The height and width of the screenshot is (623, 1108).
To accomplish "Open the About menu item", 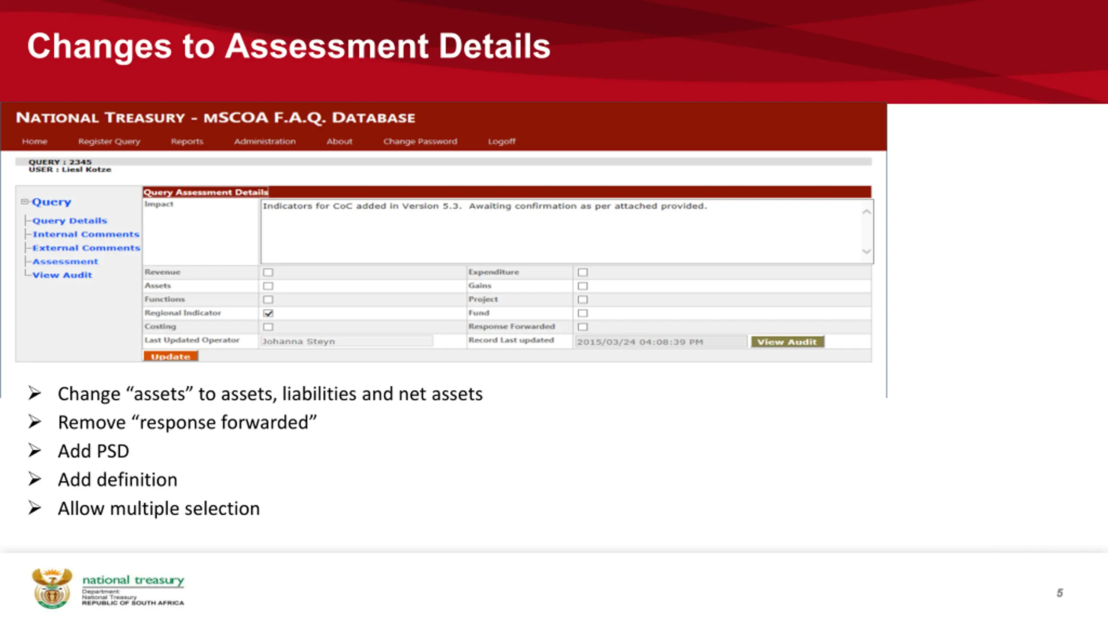I will [339, 141].
